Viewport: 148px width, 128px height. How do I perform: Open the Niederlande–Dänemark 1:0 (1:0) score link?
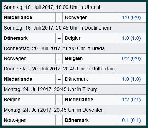pos(131,79)
